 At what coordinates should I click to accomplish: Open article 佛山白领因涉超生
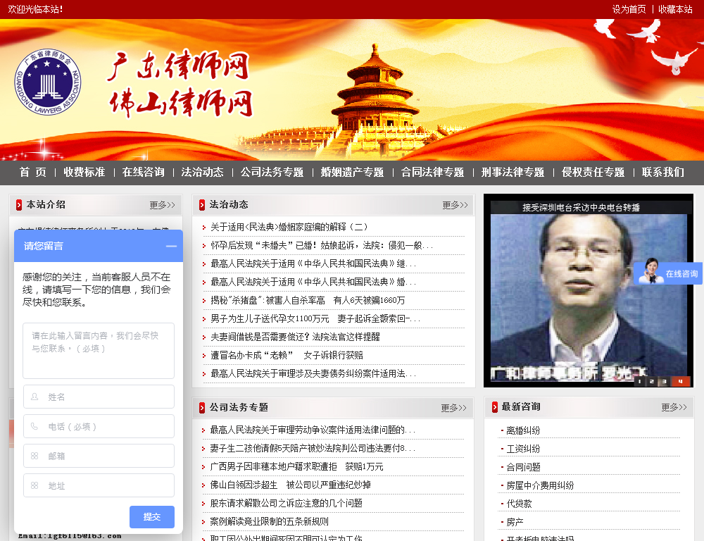point(291,485)
